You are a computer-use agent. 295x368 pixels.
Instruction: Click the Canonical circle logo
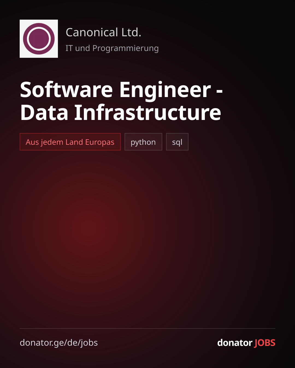pyautogui.click(x=39, y=39)
